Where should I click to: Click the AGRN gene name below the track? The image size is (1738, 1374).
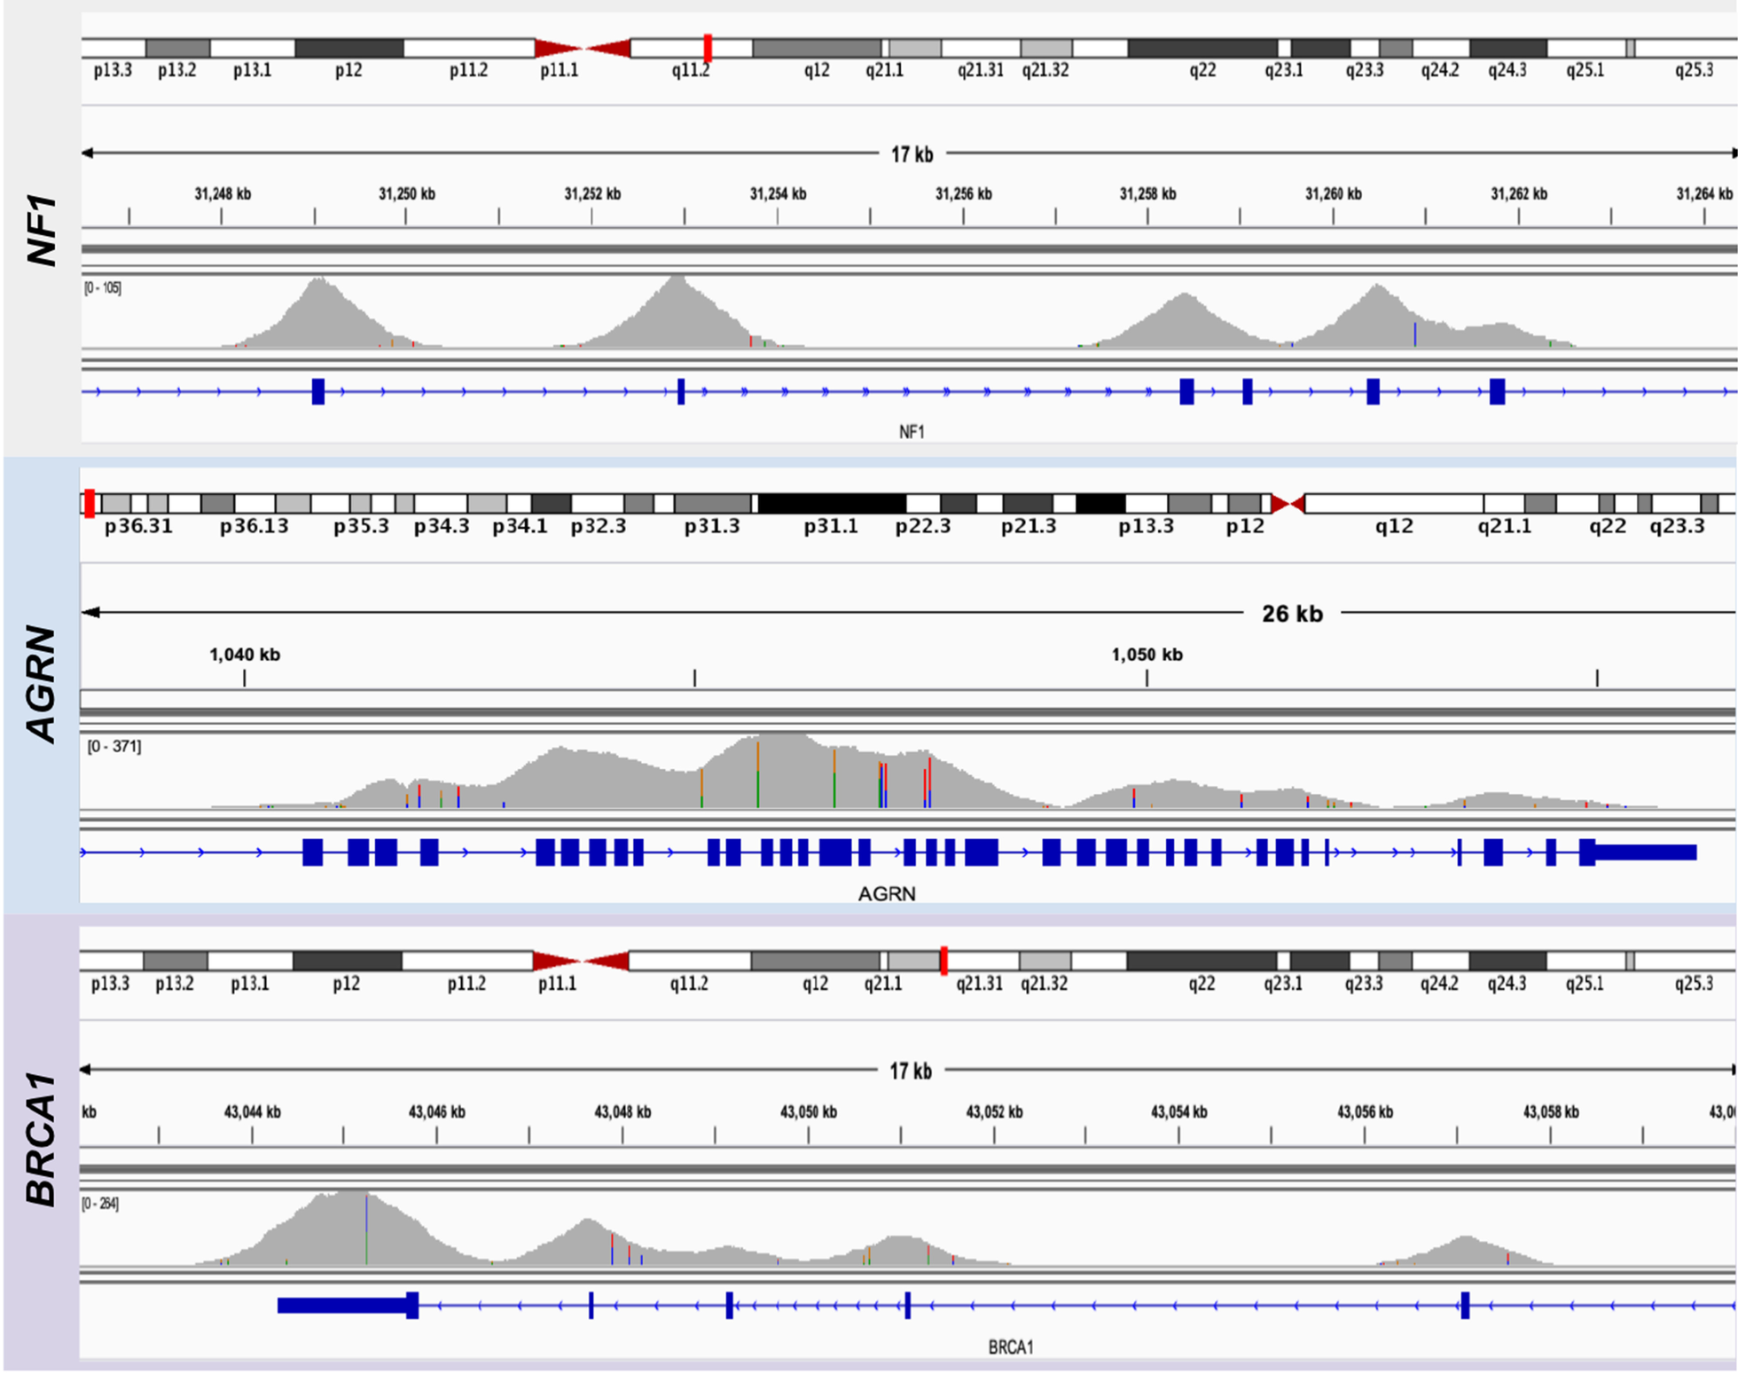(887, 894)
